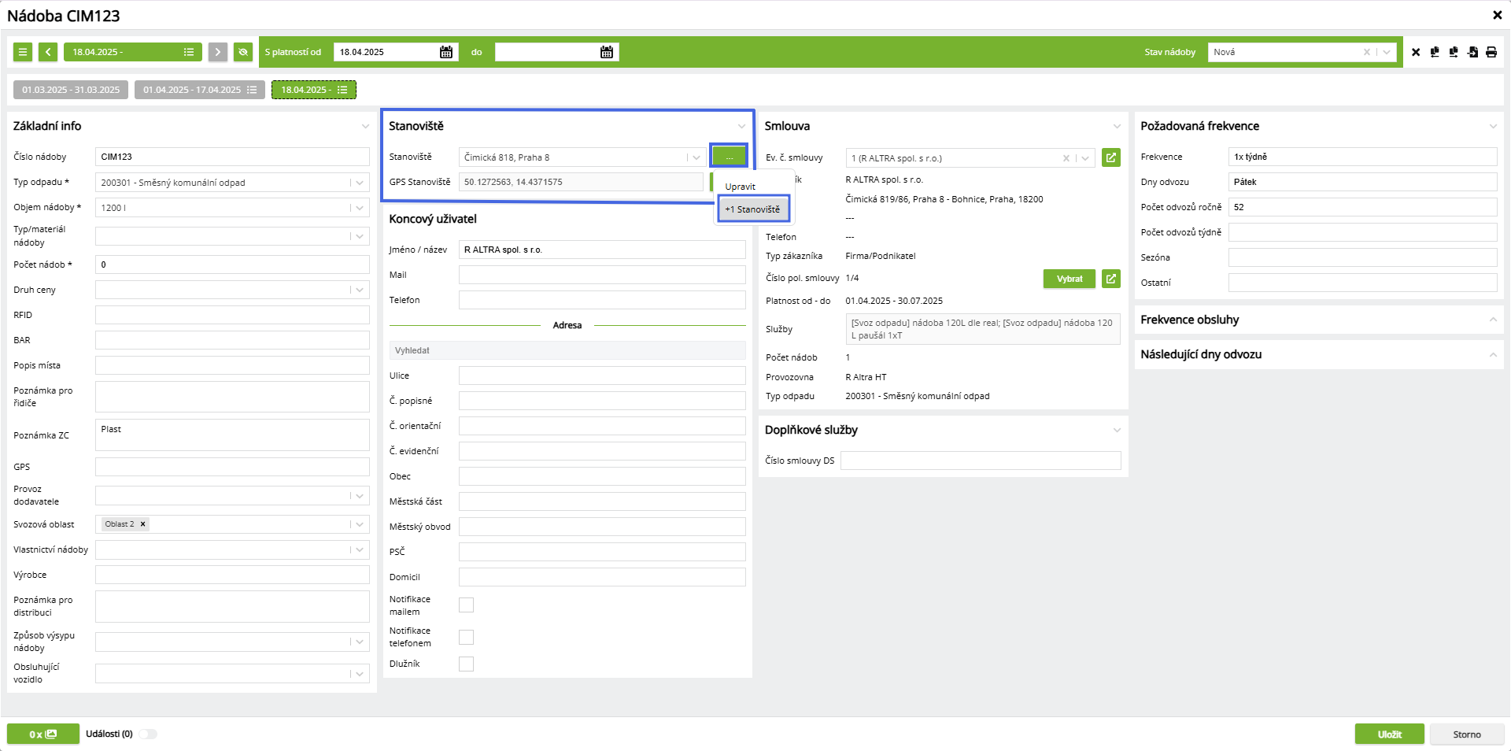The image size is (1511, 751).
Task: Click the printer icon
Action: click(x=1491, y=52)
